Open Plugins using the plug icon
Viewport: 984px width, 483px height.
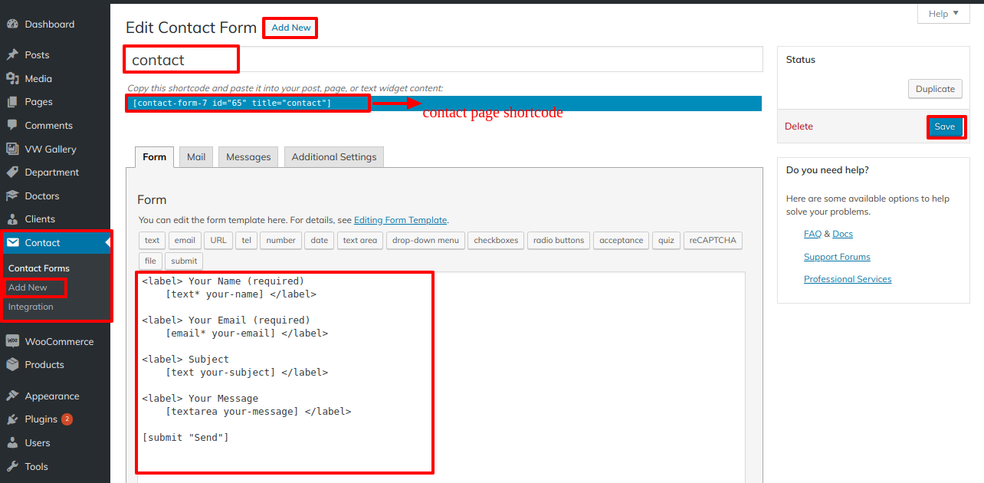coord(12,419)
